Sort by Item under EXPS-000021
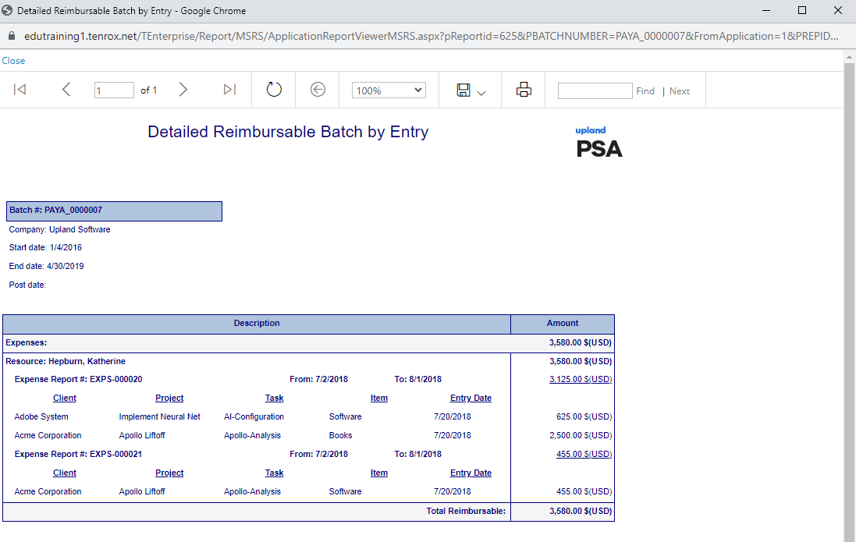 click(379, 473)
